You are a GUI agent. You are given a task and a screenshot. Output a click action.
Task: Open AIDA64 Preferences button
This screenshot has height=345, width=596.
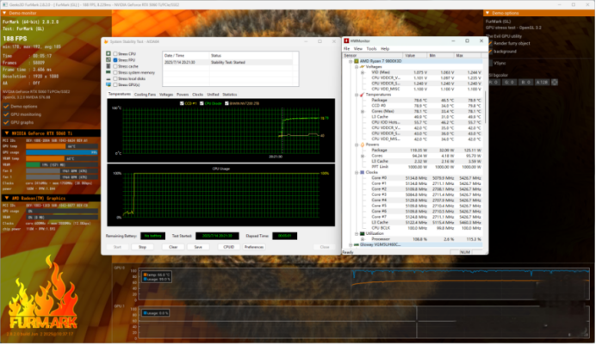pos(254,247)
